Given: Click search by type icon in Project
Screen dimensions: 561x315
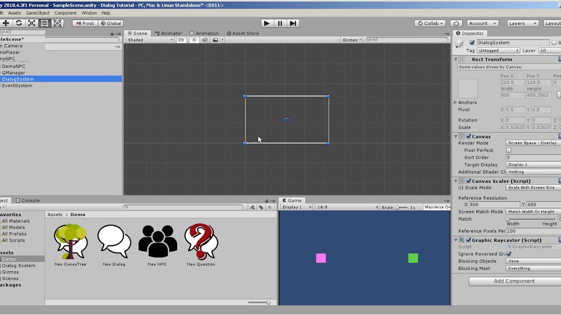Looking at the screenshot, I should (252, 207).
